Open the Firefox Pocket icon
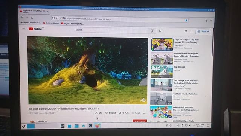 (206, 20)
